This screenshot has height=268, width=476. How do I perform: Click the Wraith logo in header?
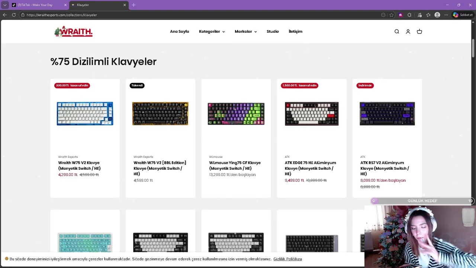73,32
